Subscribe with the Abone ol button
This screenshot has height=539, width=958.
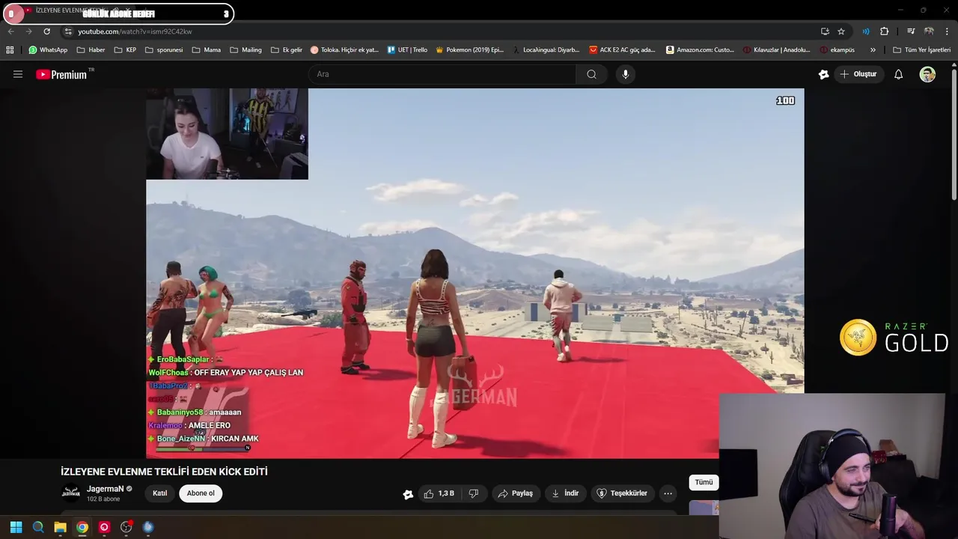point(201,493)
